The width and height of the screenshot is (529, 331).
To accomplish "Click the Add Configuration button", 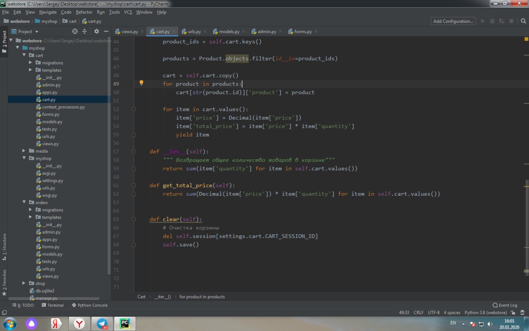I will (453, 21).
